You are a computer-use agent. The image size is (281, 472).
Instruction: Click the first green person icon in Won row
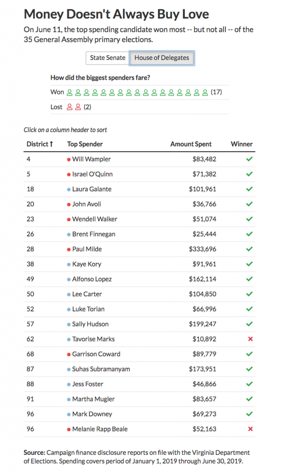[70, 92]
